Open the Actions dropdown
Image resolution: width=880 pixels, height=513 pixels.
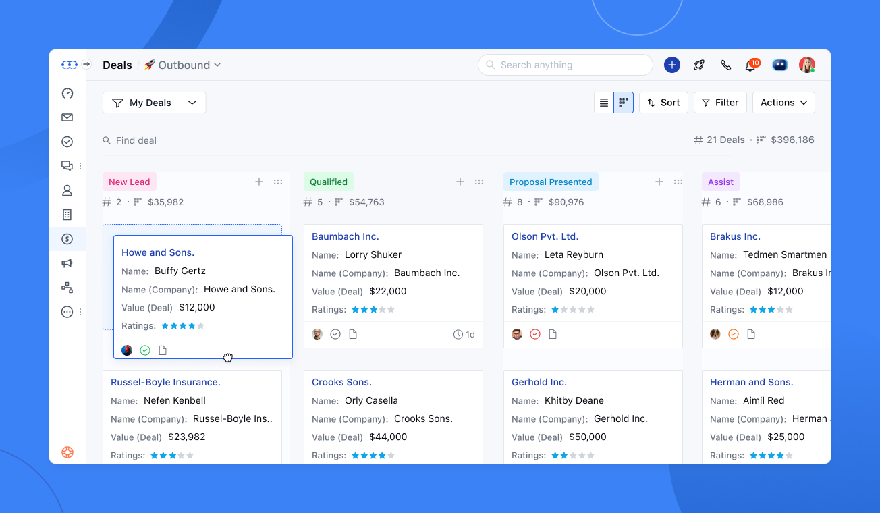point(783,102)
